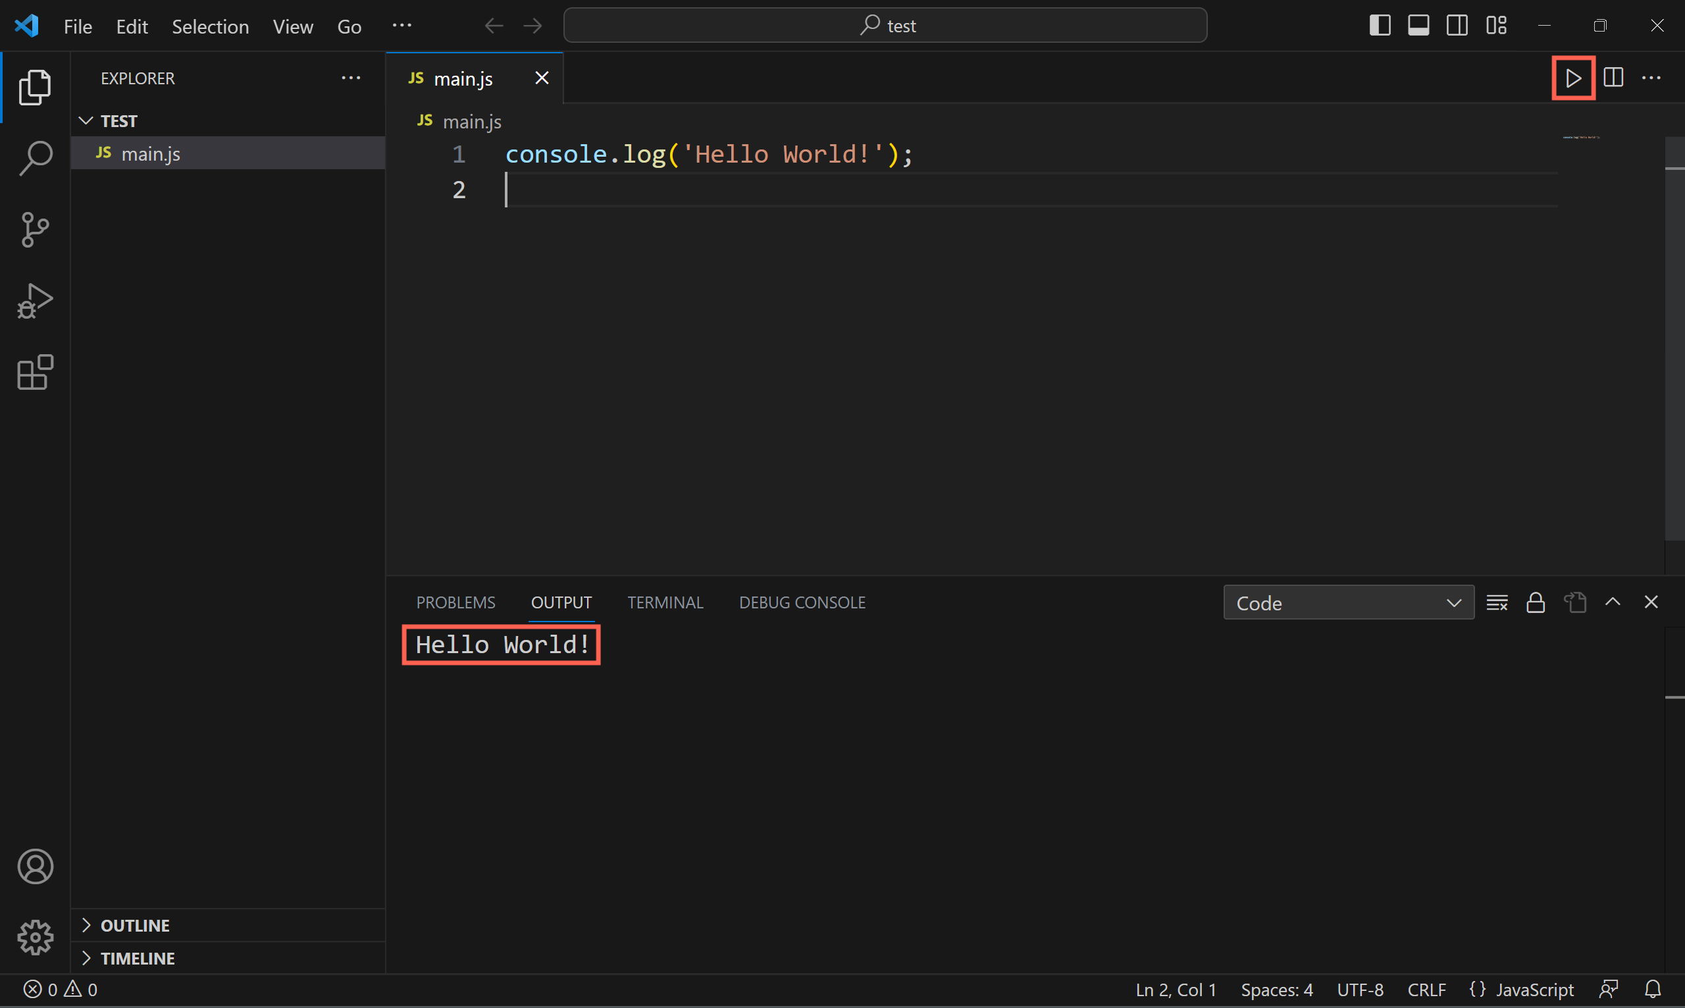Toggle the Secondary Side Bar visibility
The image size is (1685, 1008).
pos(1457,25)
